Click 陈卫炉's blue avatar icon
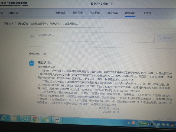This screenshot has width=176, height=132. 32,63
